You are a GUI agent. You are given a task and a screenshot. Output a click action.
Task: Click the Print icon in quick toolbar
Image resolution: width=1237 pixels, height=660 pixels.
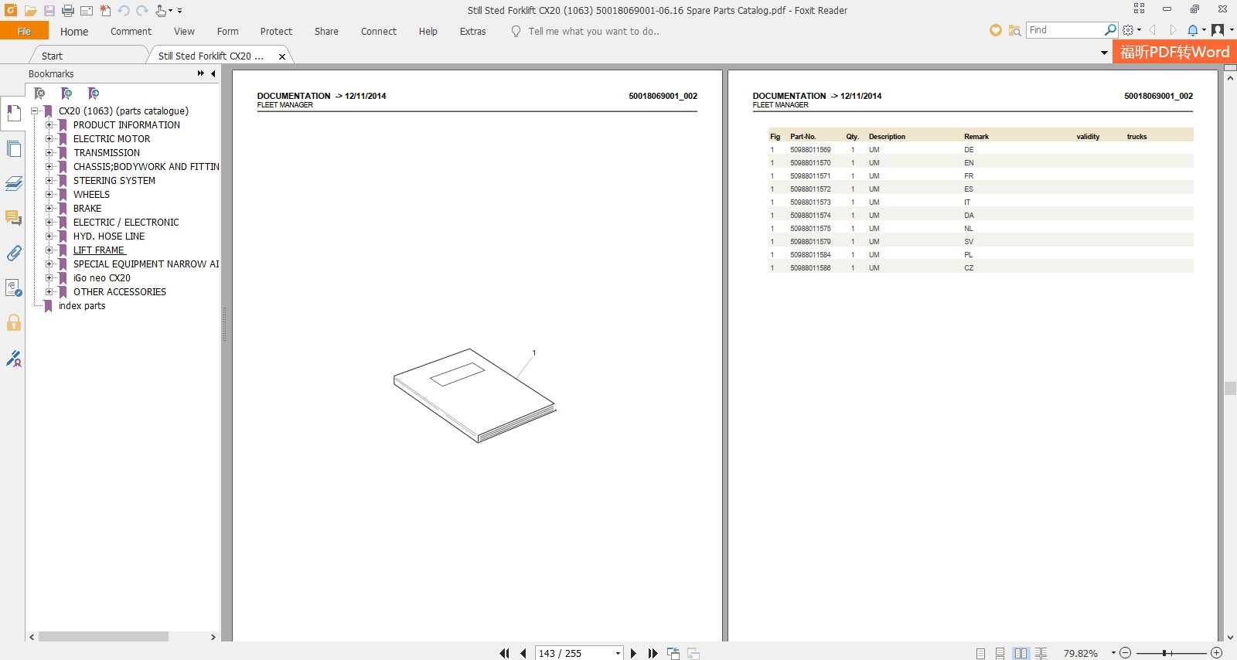67,11
